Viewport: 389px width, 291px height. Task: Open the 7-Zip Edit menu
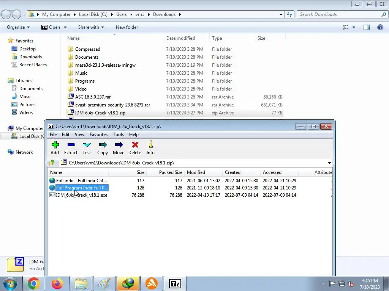coord(65,135)
